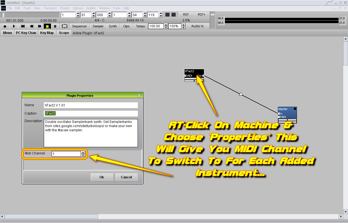
Task: Toggle the loop region button
Action: [x=65, y=26]
